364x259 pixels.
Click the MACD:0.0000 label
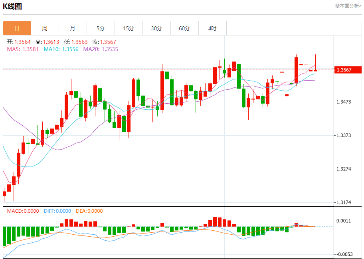(x=23, y=211)
